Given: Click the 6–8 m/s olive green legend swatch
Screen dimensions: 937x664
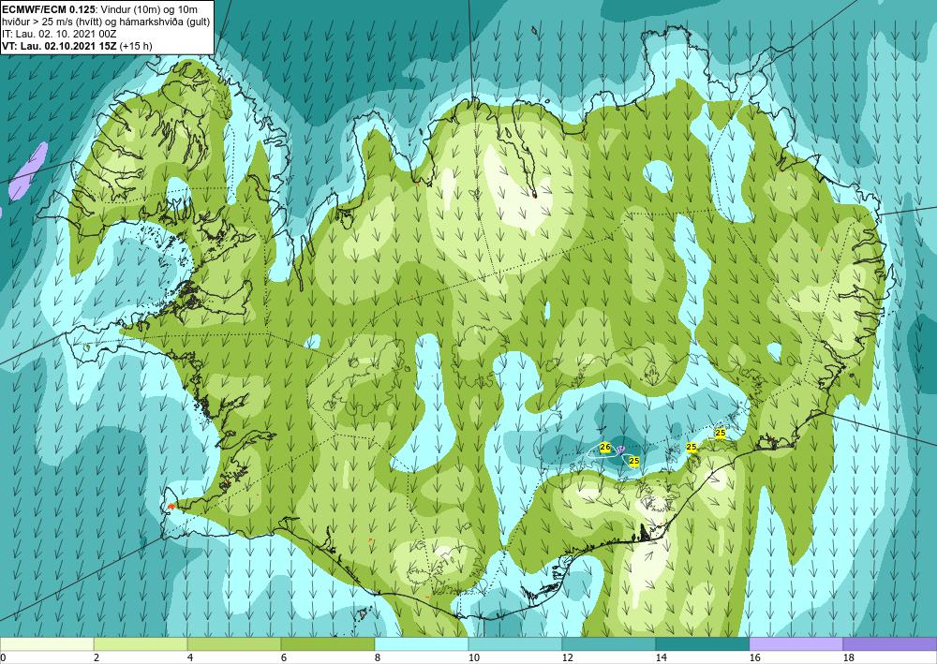Looking at the screenshot, I should coord(327,643).
